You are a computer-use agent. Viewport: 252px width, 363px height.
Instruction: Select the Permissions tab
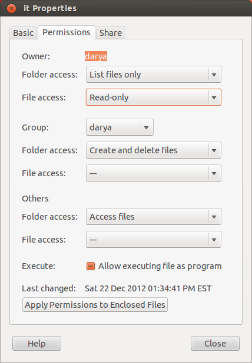pos(67,32)
